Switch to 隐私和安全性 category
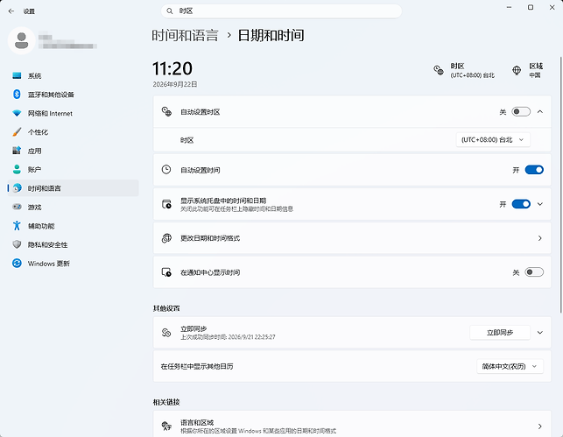563x437 pixels. coord(74,244)
